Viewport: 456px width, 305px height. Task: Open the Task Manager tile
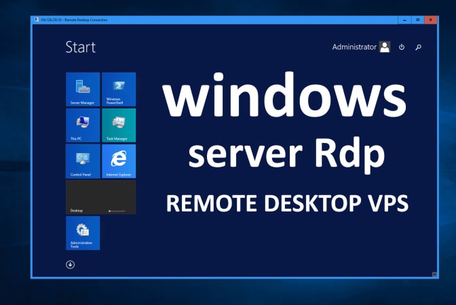point(119,125)
